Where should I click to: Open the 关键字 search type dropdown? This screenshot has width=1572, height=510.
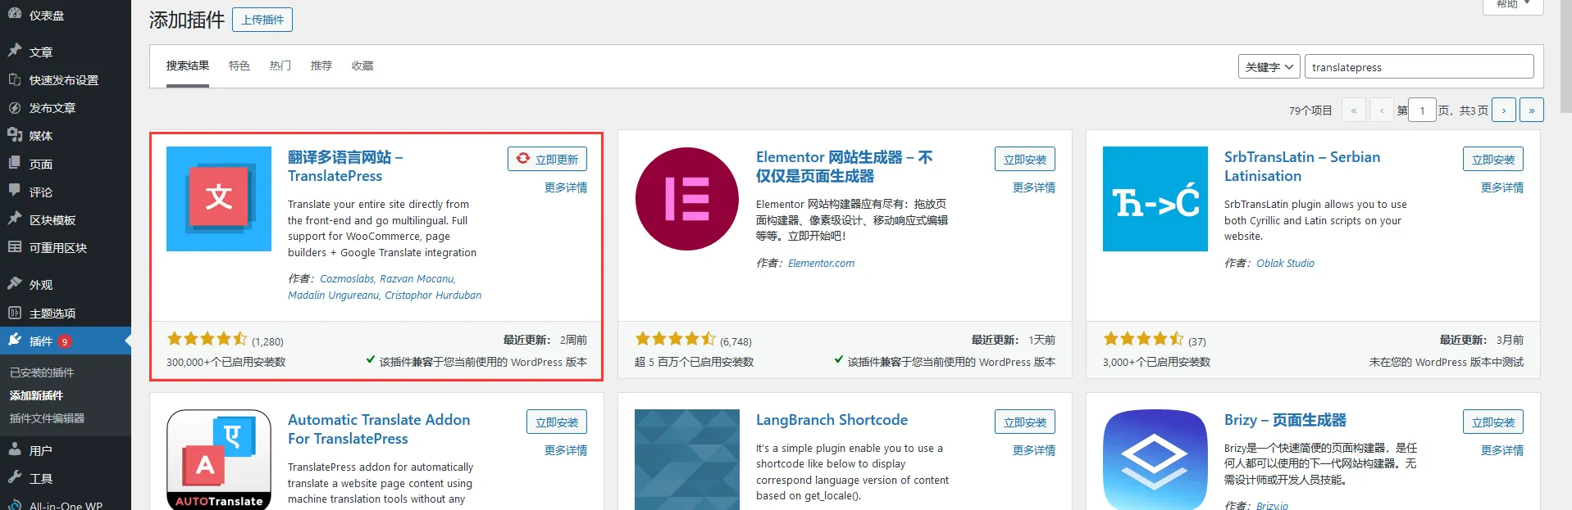coord(1269,67)
